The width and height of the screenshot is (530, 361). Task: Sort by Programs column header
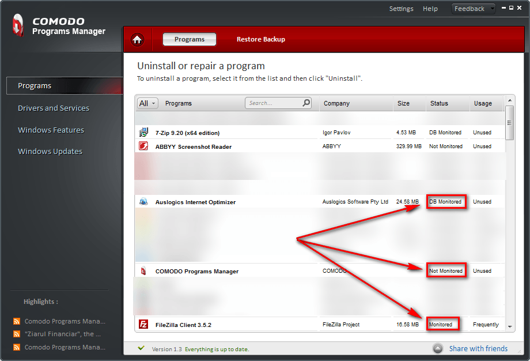tap(179, 103)
